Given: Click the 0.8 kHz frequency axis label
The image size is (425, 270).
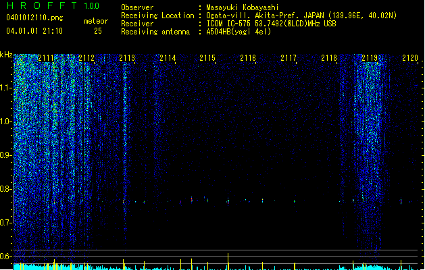Looking at the screenshot, I should tap(6, 189).
